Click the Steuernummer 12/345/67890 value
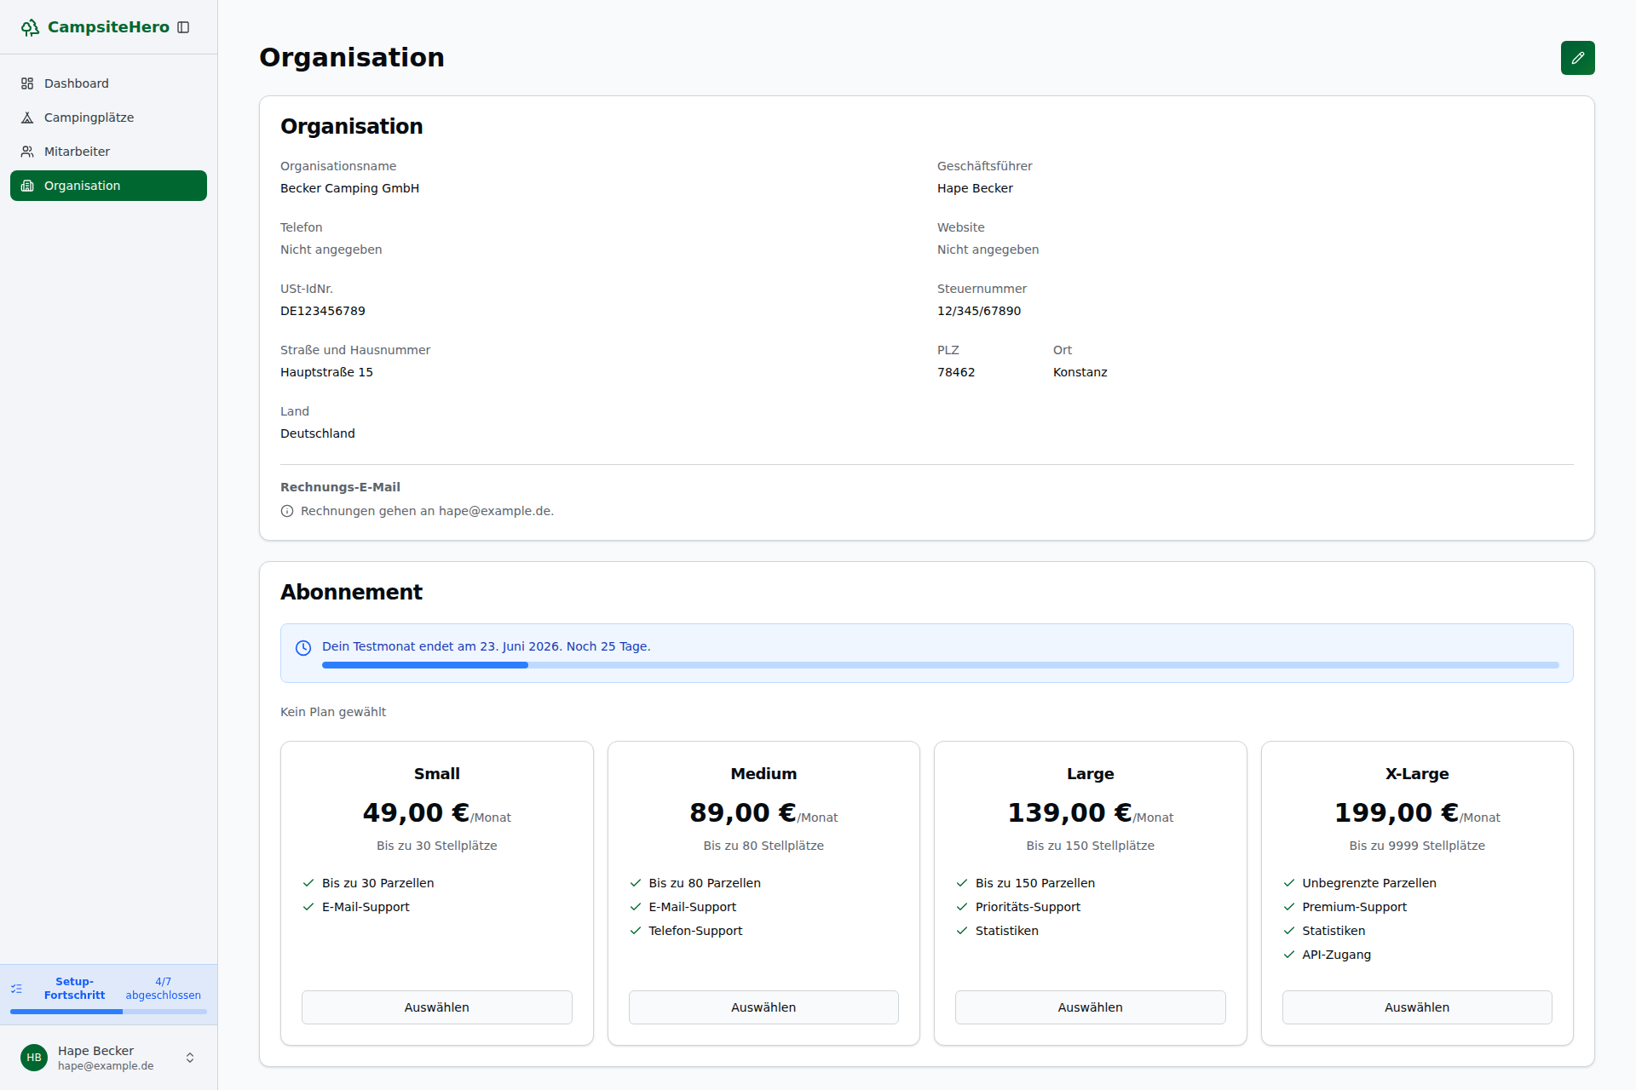Image resolution: width=1636 pixels, height=1090 pixels. click(x=979, y=311)
